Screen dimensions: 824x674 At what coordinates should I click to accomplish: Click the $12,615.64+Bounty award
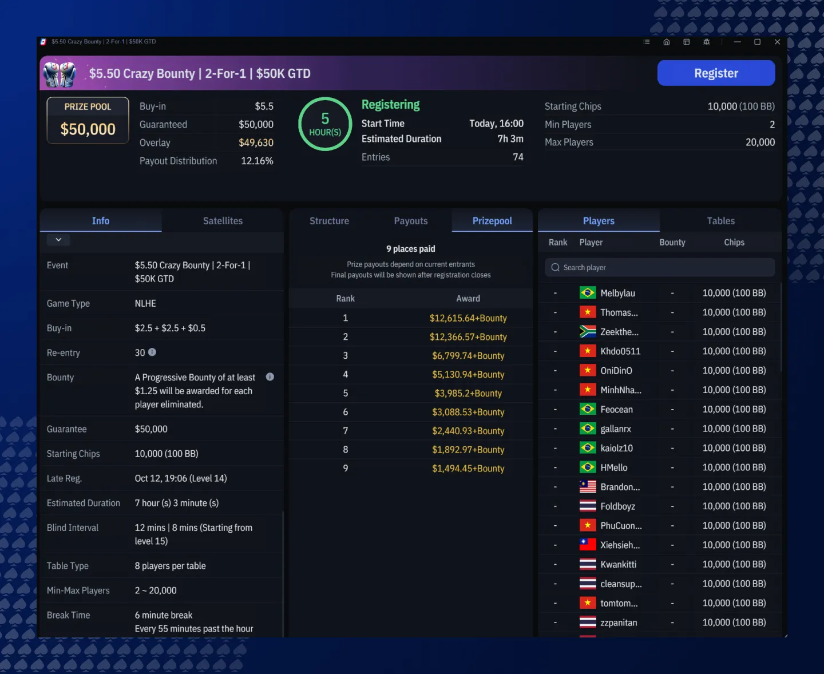pos(468,318)
